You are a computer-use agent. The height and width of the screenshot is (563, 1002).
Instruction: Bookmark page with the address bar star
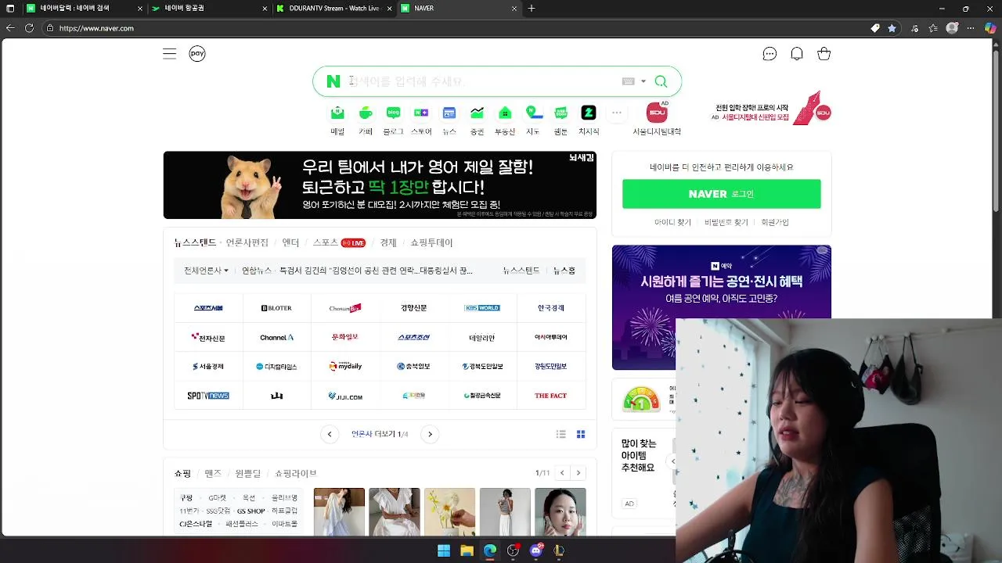tap(892, 28)
